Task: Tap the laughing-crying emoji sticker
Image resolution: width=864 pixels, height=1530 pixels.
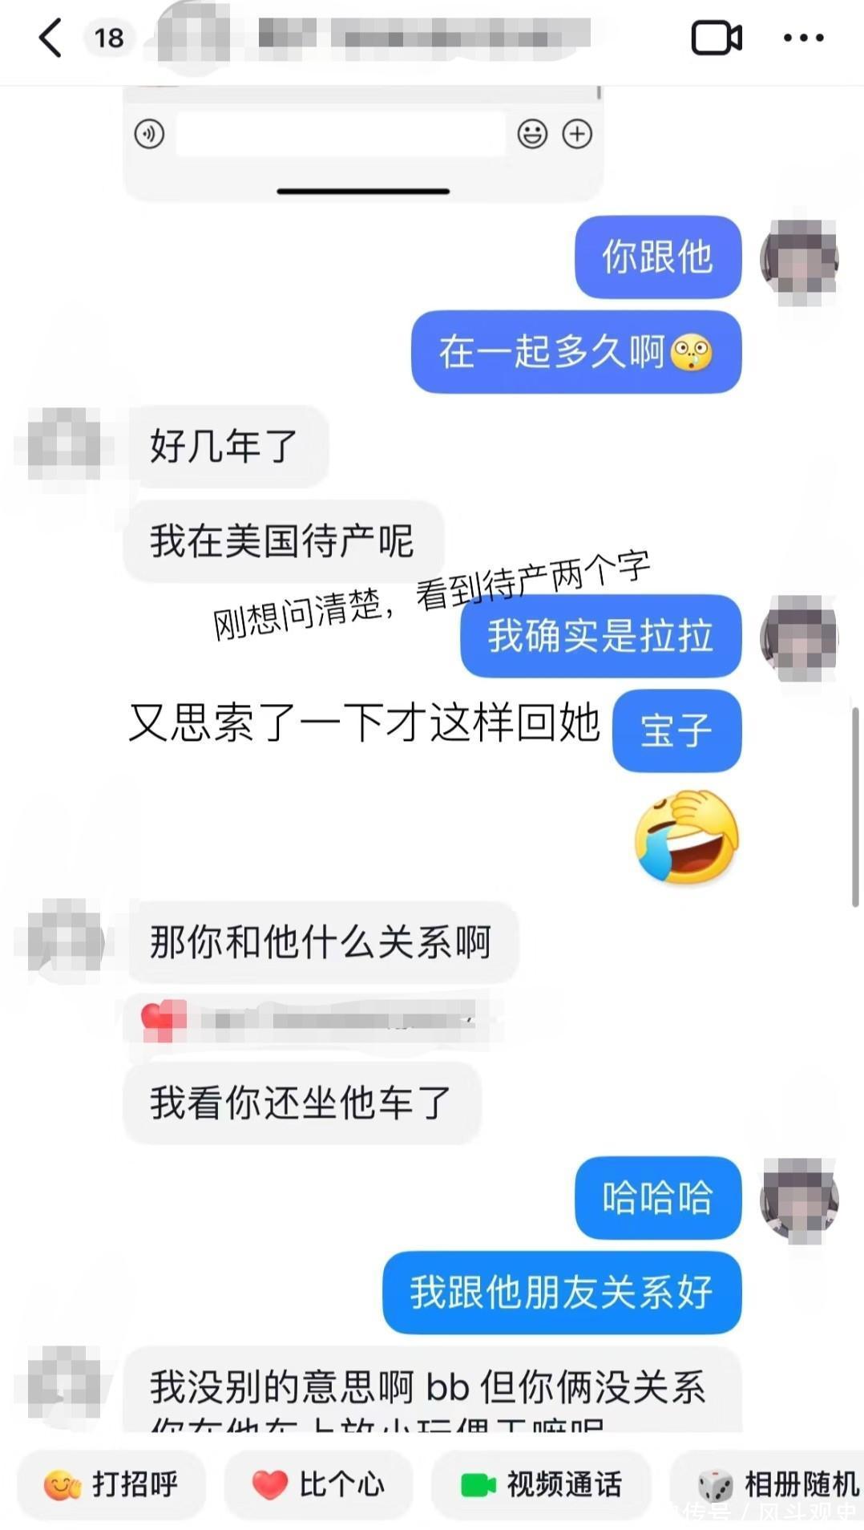Action: pos(686,837)
